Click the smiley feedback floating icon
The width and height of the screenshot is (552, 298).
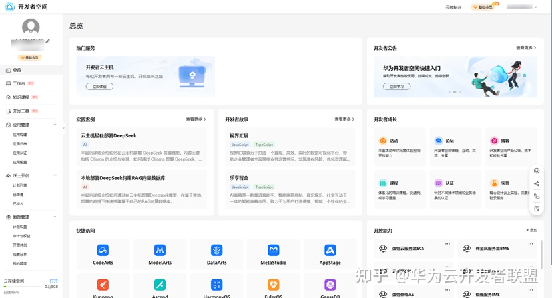pyautogui.click(x=537, y=171)
